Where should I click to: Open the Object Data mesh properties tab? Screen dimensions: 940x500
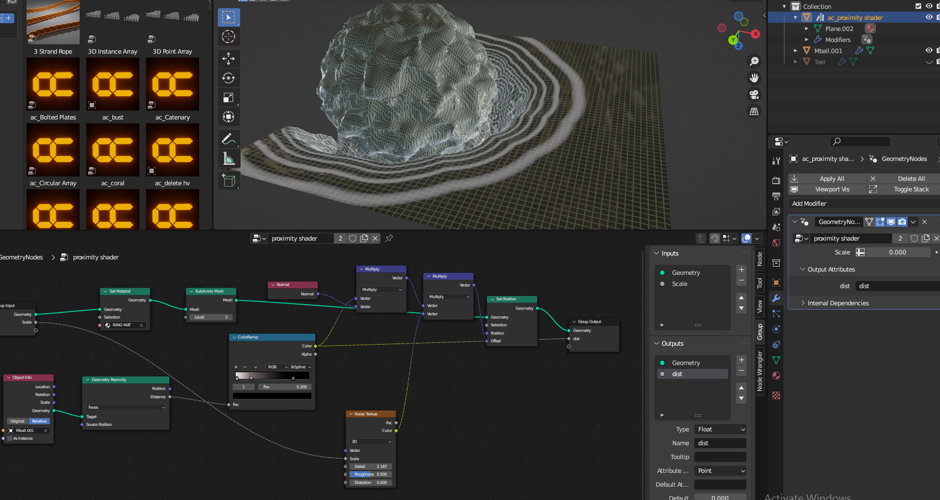[776, 360]
